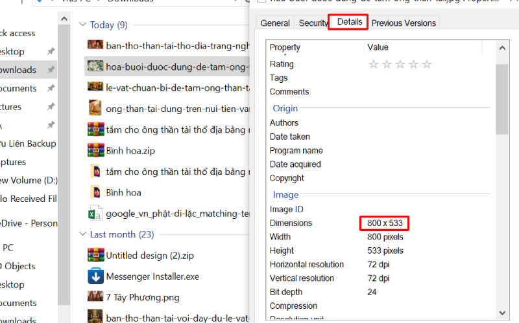Open the Previous Versions tab

point(404,23)
